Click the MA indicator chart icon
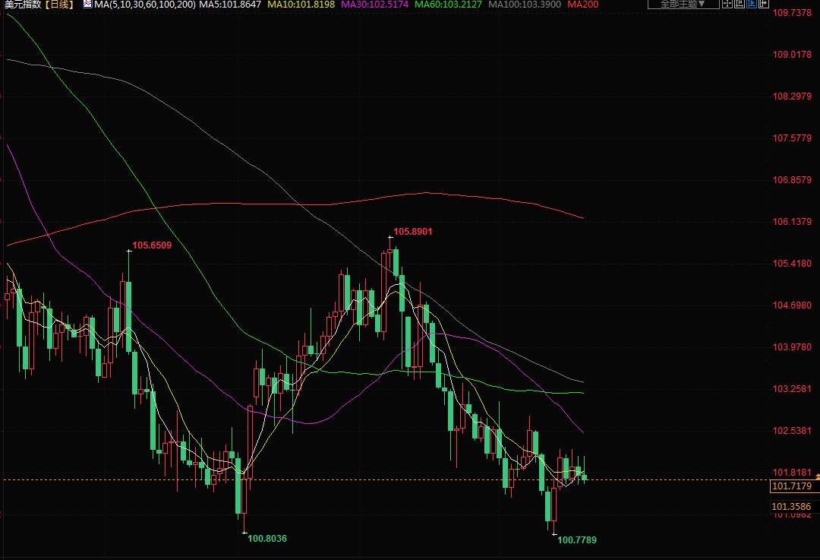The width and height of the screenshot is (820, 560). click(x=87, y=5)
